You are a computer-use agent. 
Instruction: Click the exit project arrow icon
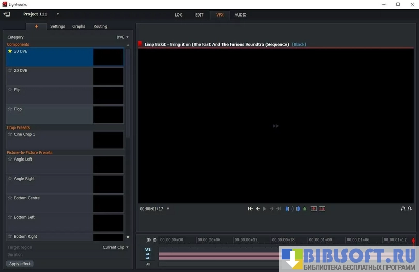(x=7, y=14)
